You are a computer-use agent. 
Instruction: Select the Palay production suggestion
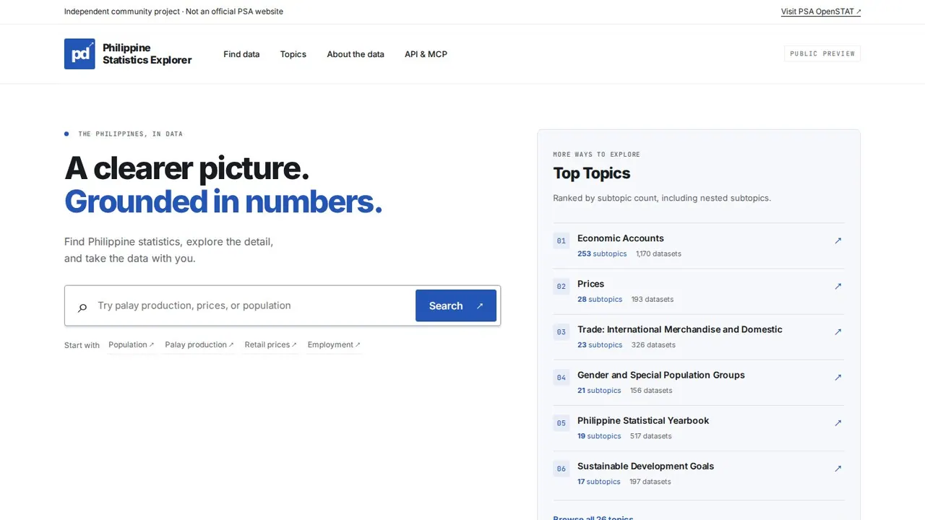coord(199,344)
